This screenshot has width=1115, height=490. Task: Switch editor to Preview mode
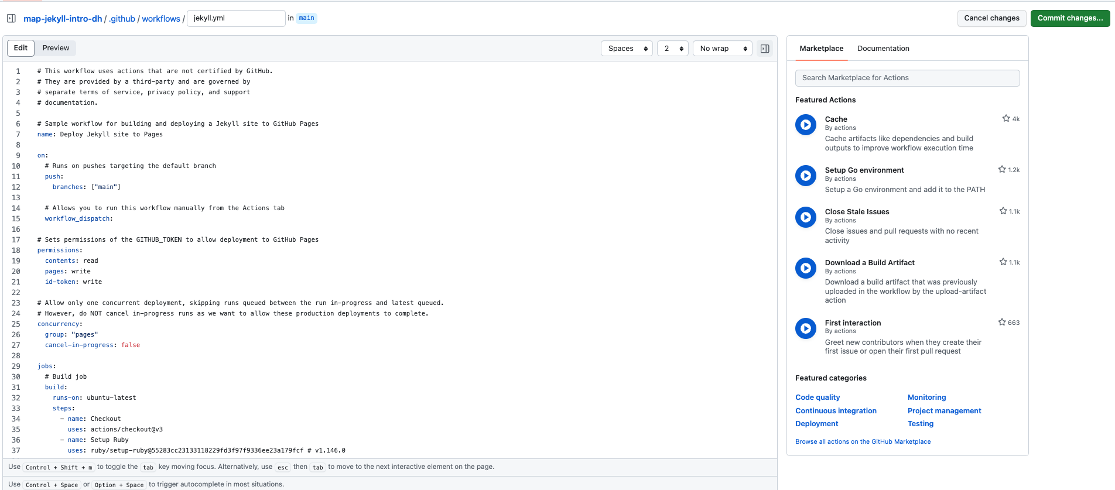pos(56,48)
